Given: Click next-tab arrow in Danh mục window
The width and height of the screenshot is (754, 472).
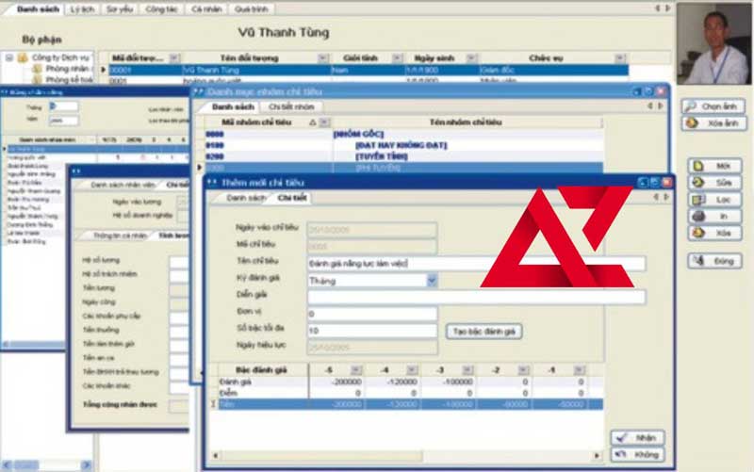Looking at the screenshot, I should tap(661, 106).
